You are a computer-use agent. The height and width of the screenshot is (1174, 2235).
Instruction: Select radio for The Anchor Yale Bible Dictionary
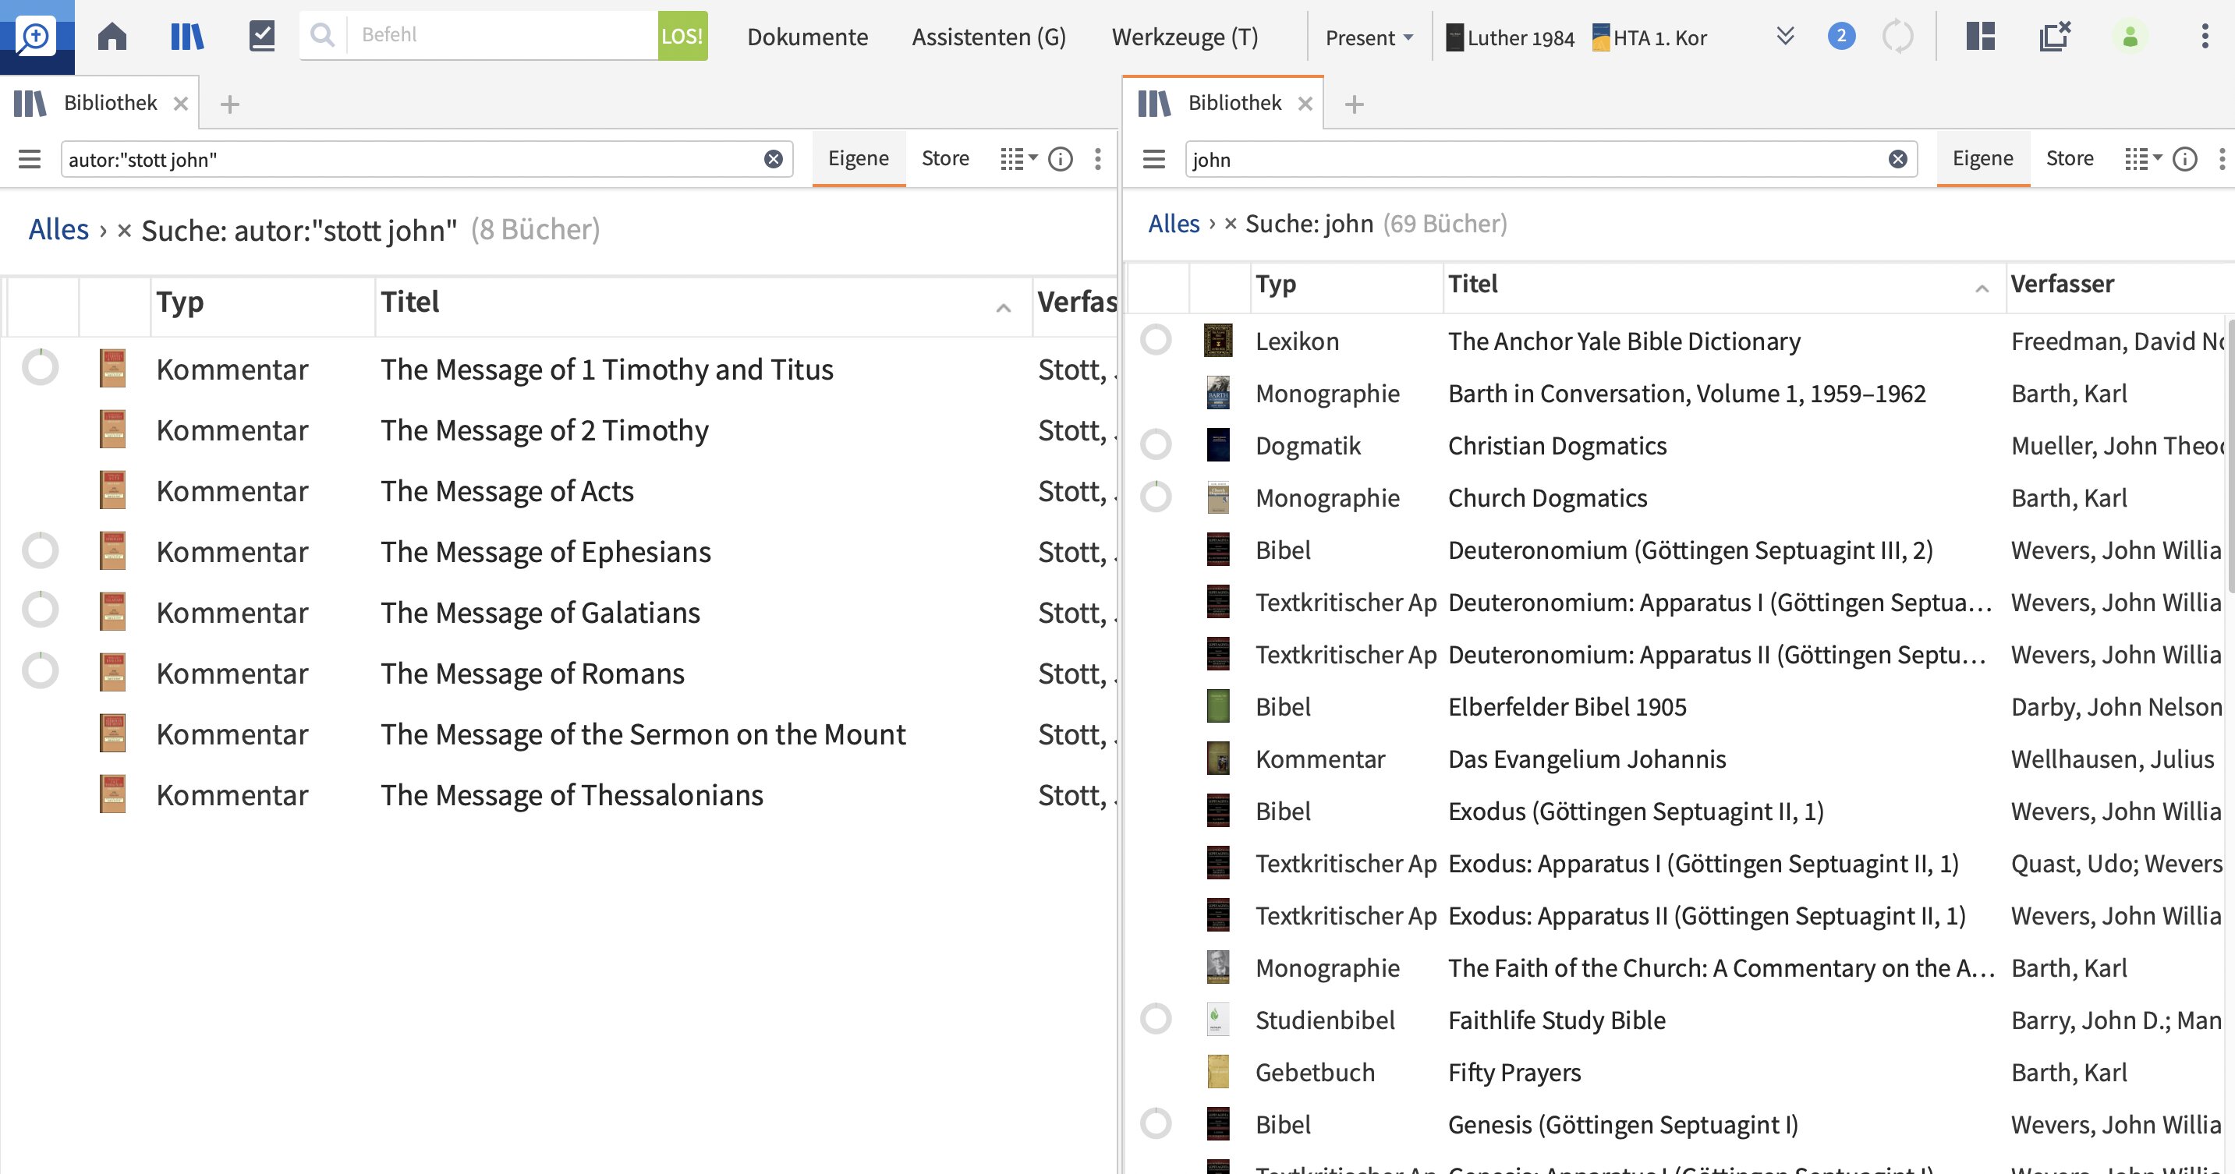point(1156,340)
